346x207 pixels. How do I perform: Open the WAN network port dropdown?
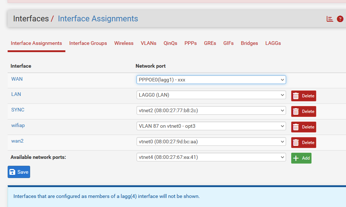211,80
